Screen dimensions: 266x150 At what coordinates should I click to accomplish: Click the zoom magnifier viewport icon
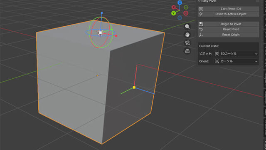click(x=187, y=27)
